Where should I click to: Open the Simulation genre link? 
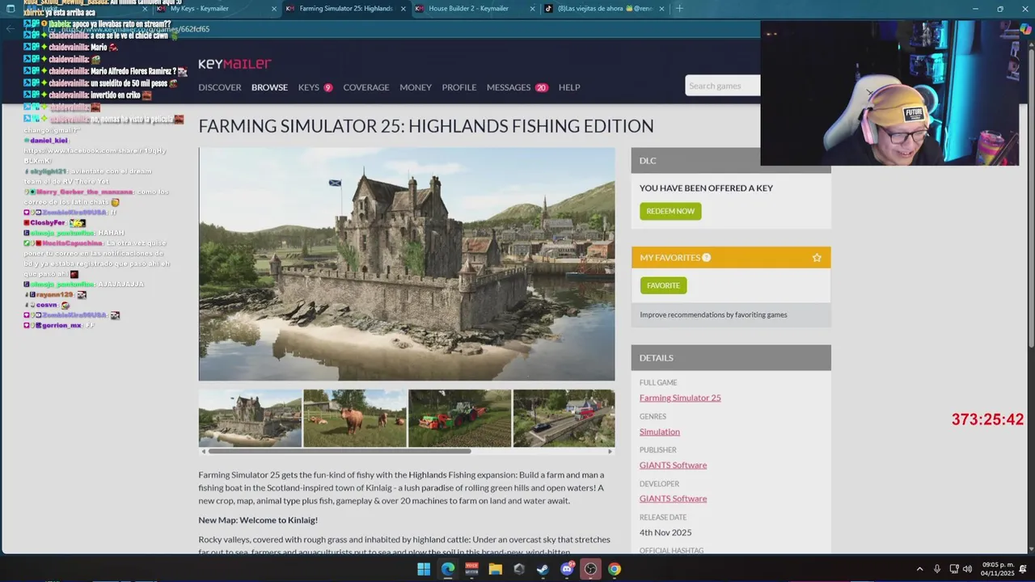pyautogui.click(x=660, y=432)
